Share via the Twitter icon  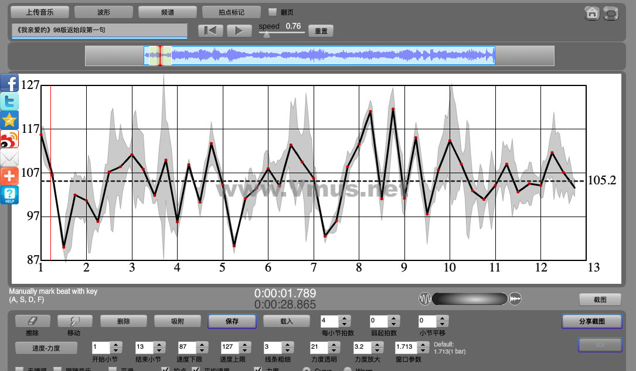pos(9,101)
